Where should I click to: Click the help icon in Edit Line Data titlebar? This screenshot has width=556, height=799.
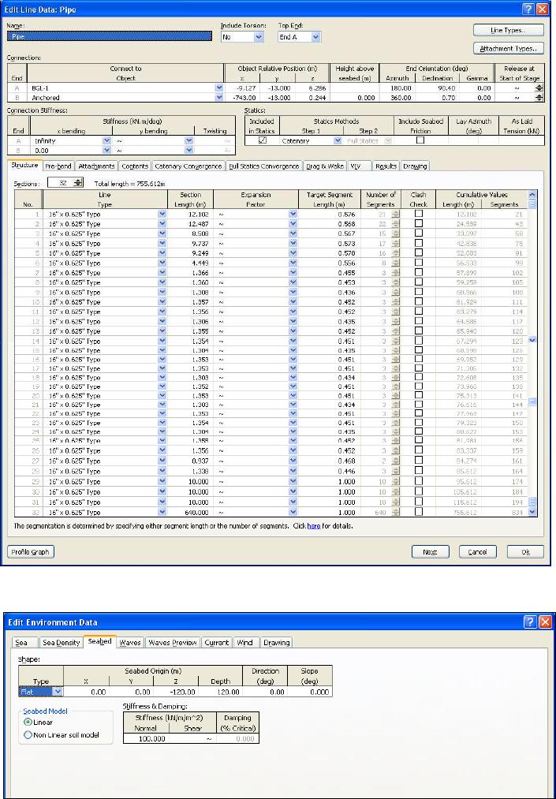[x=528, y=8]
